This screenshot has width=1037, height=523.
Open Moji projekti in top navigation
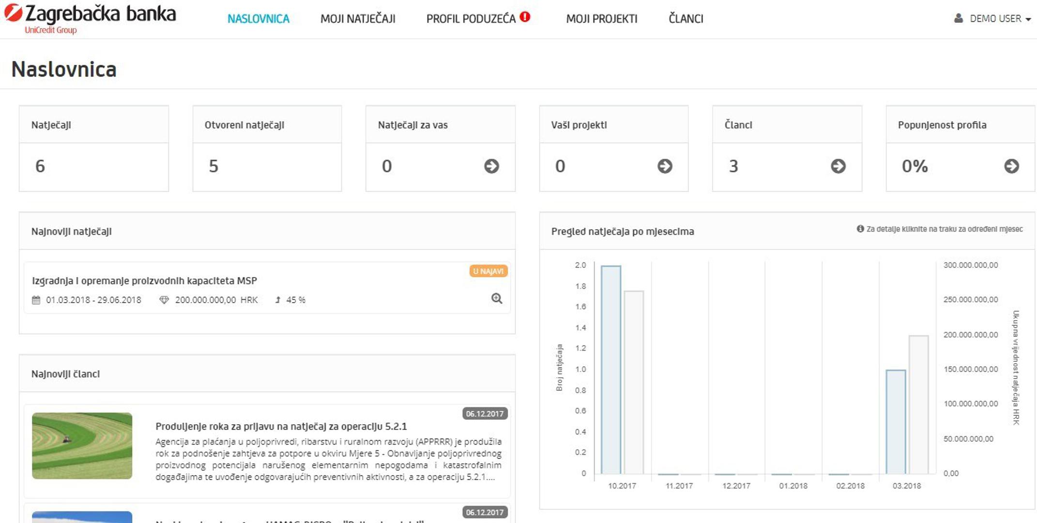[602, 19]
